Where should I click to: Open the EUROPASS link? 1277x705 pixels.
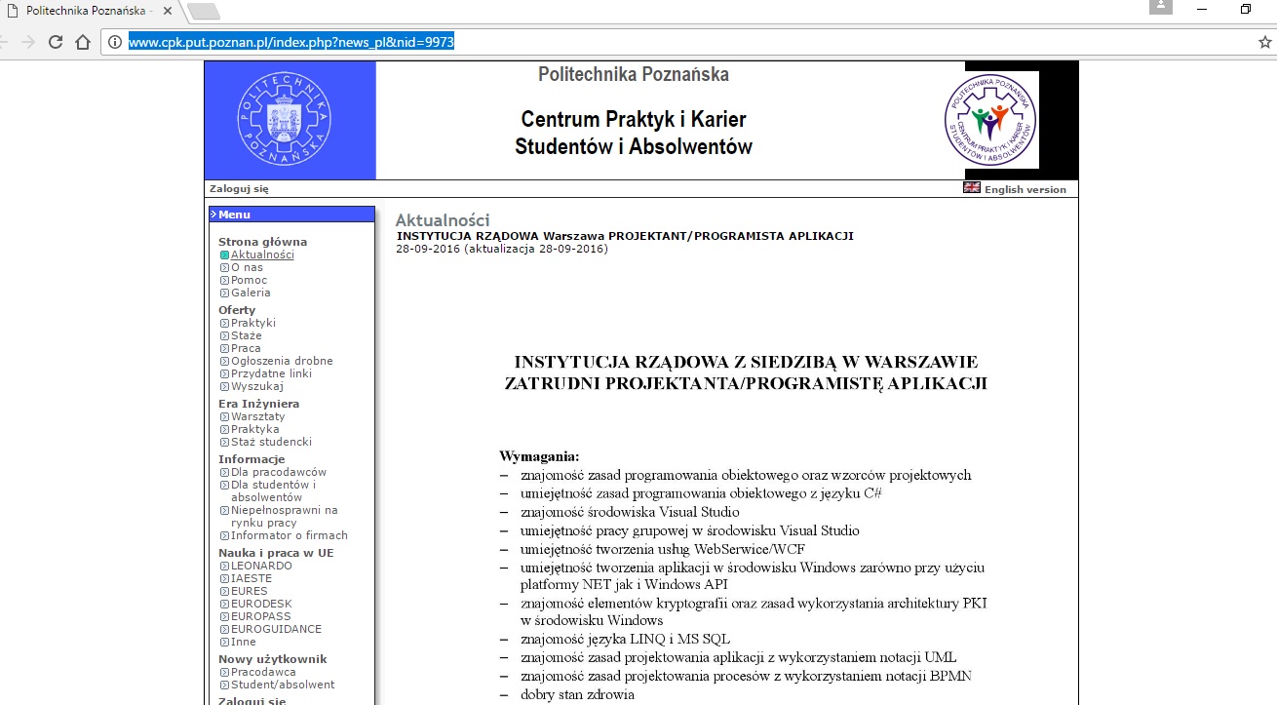point(260,616)
